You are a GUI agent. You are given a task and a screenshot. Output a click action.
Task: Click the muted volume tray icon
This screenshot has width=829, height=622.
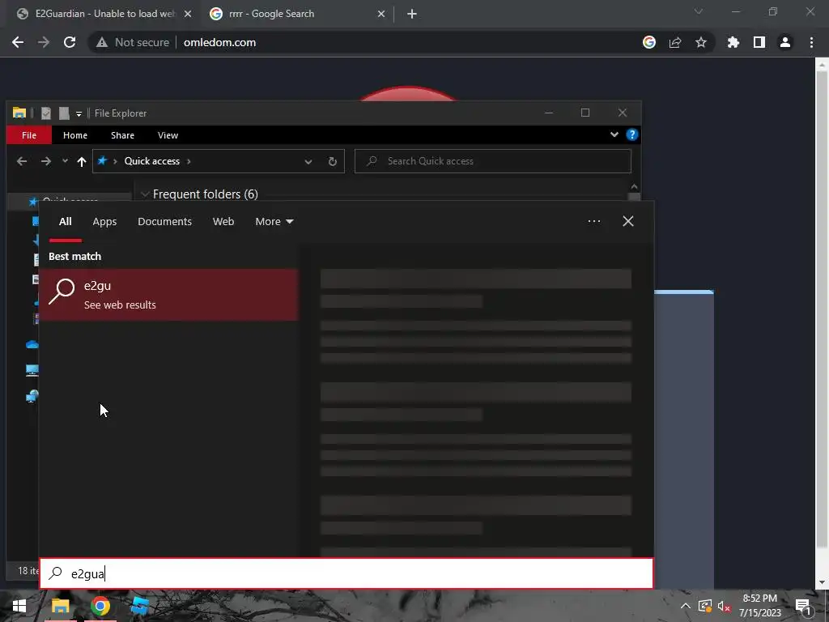coord(724,606)
